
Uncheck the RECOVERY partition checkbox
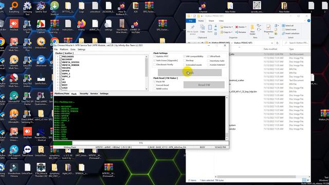click(61, 60)
